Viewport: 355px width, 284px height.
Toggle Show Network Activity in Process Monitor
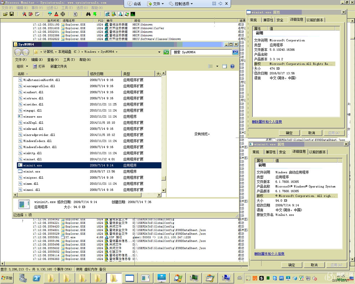tap(120, 14)
